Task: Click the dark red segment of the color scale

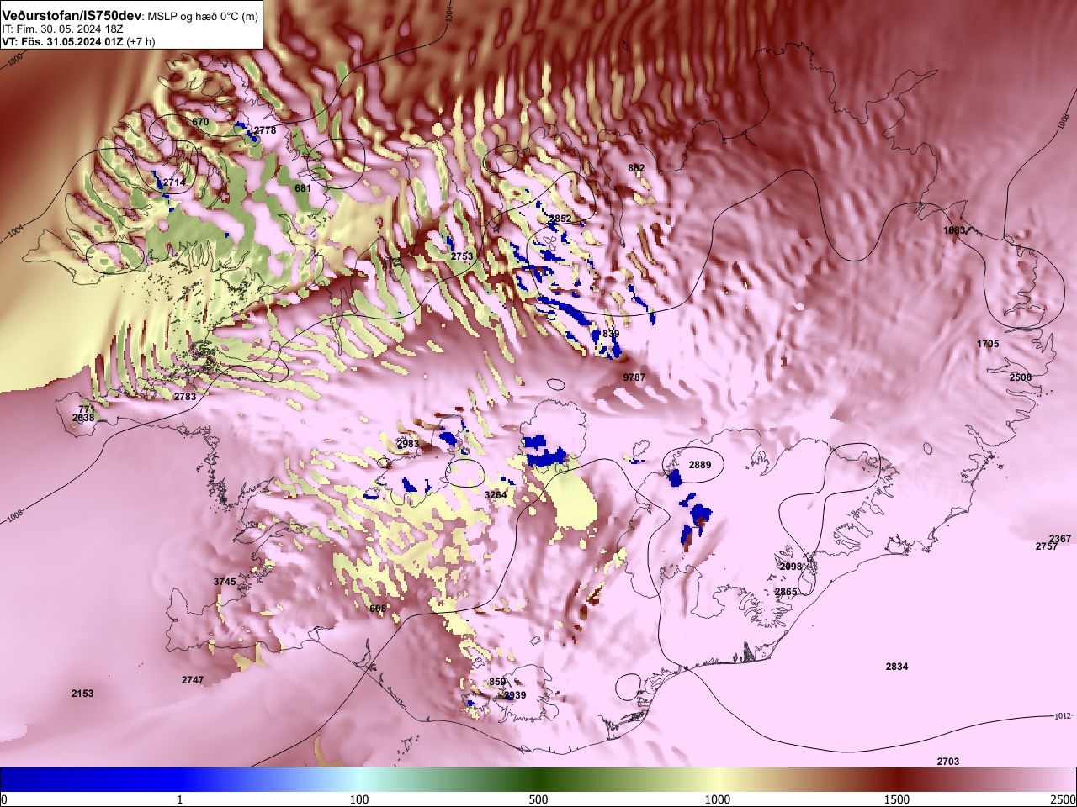Action: 896,780
